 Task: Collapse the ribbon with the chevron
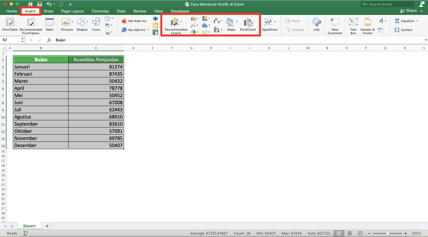tap(422, 11)
